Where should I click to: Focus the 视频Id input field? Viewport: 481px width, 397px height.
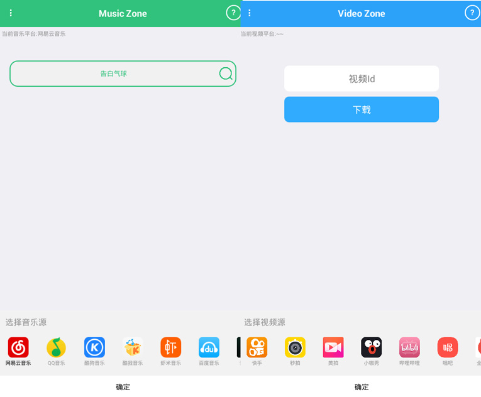coord(362,79)
